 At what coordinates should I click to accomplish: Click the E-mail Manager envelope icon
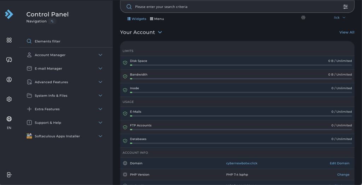point(29,68)
